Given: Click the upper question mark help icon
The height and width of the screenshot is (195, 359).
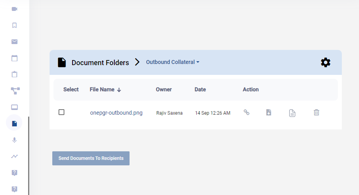Looking at the screenshot, I should coord(14,173).
